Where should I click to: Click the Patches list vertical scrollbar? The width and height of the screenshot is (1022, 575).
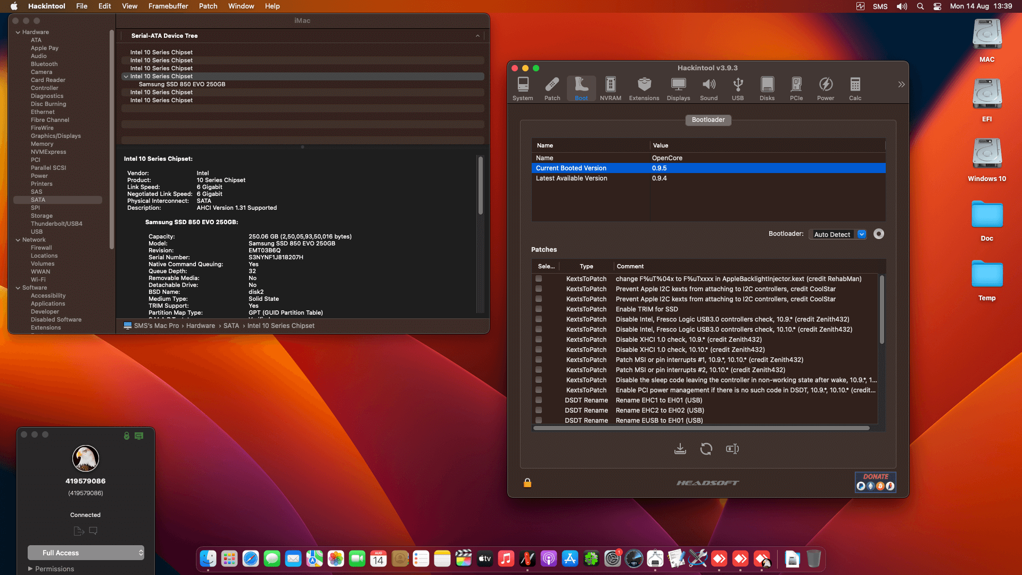[x=881, y=309]
